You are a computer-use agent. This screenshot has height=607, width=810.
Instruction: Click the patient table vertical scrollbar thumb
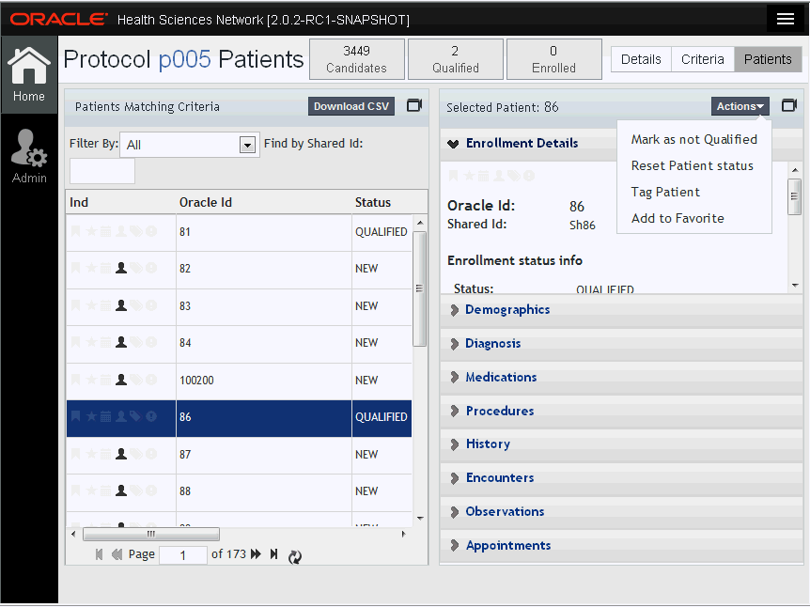(x=419, y=288)
